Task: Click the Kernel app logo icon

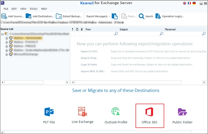Action: pyautogui.click(x=3, y=3)
